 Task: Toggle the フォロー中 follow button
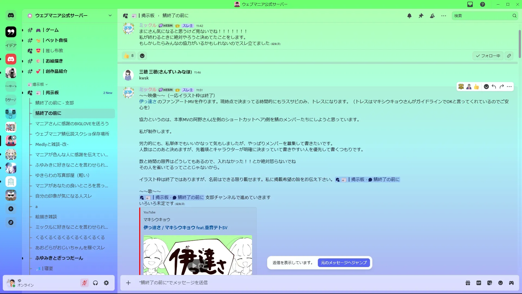point(488,56)
